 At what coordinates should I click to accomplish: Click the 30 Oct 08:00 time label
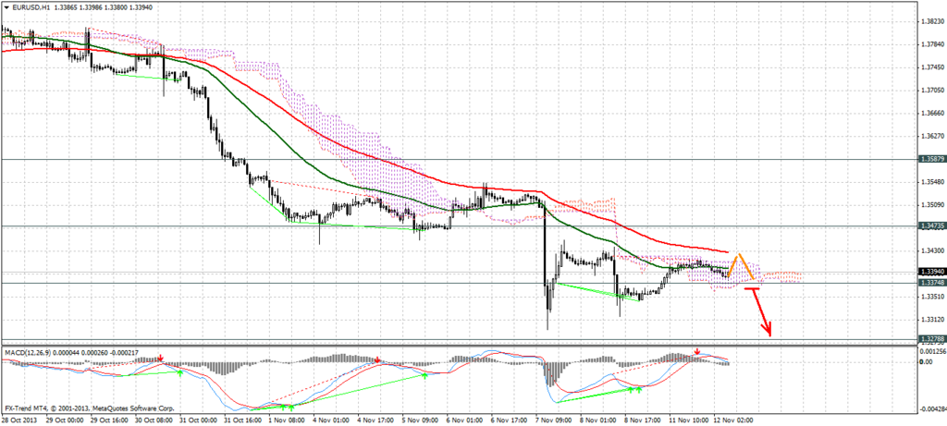pyautogui.click(x=153, y=419)
